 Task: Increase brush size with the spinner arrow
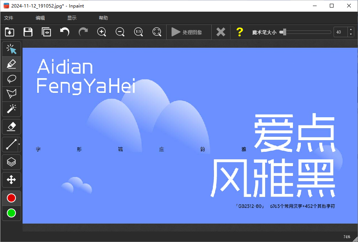[x=351, y=30]
